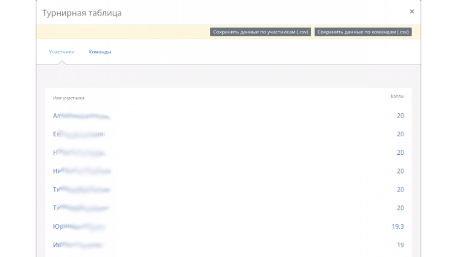
Task: Open participant name starting with Ни
Action: 81,171
